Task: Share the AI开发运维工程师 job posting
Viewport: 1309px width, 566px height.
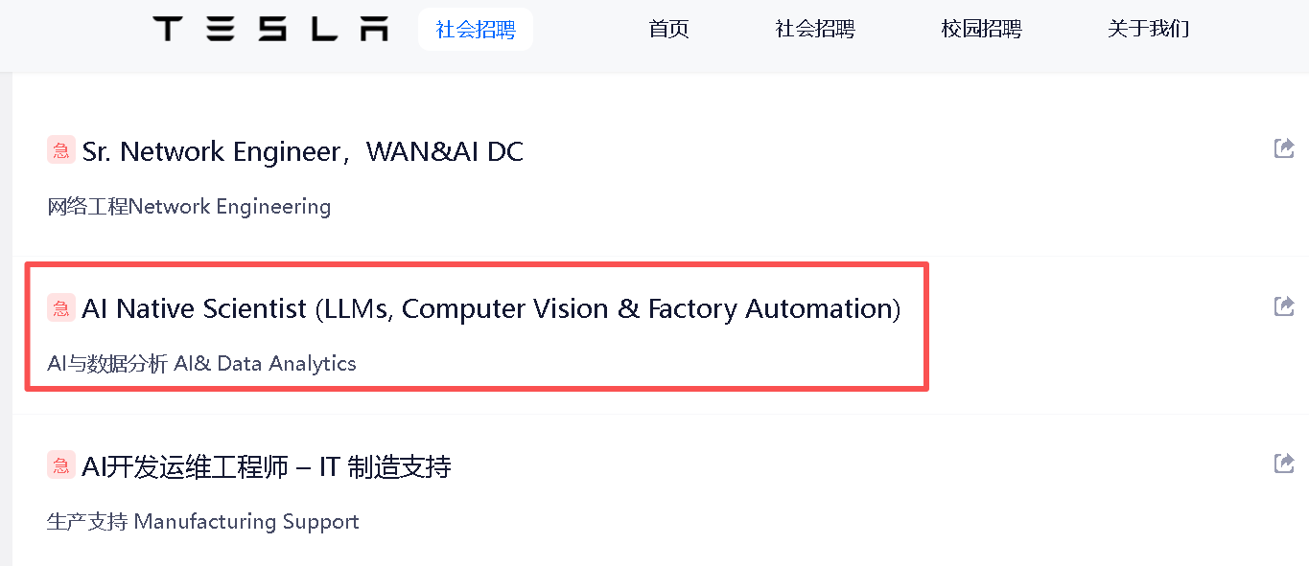Action: coord(1283,463)
